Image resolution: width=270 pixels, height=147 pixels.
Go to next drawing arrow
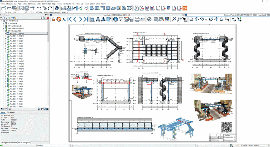(80, 19)
